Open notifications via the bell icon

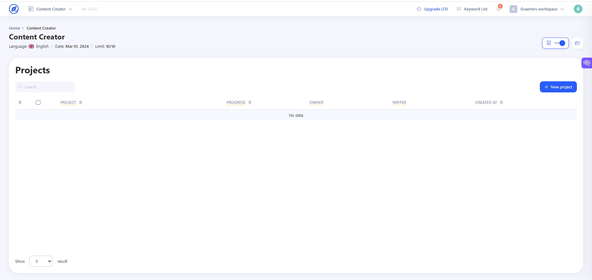tap(498, 9)
